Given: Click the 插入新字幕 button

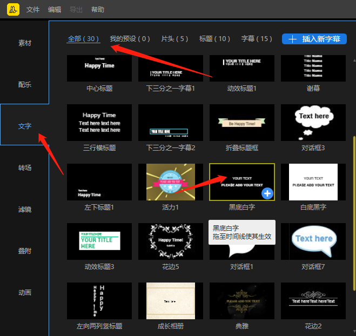Looking at the screenshot, I should point(314,39).
